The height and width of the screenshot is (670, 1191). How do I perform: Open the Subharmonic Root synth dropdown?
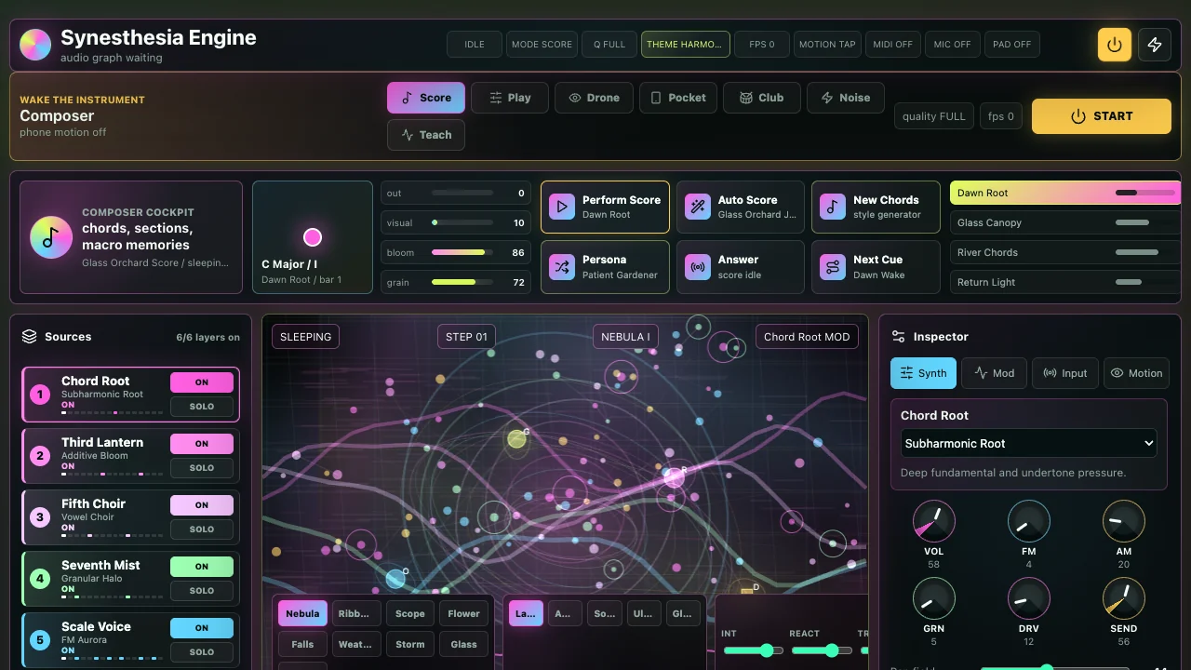[x=1029, y=444]
